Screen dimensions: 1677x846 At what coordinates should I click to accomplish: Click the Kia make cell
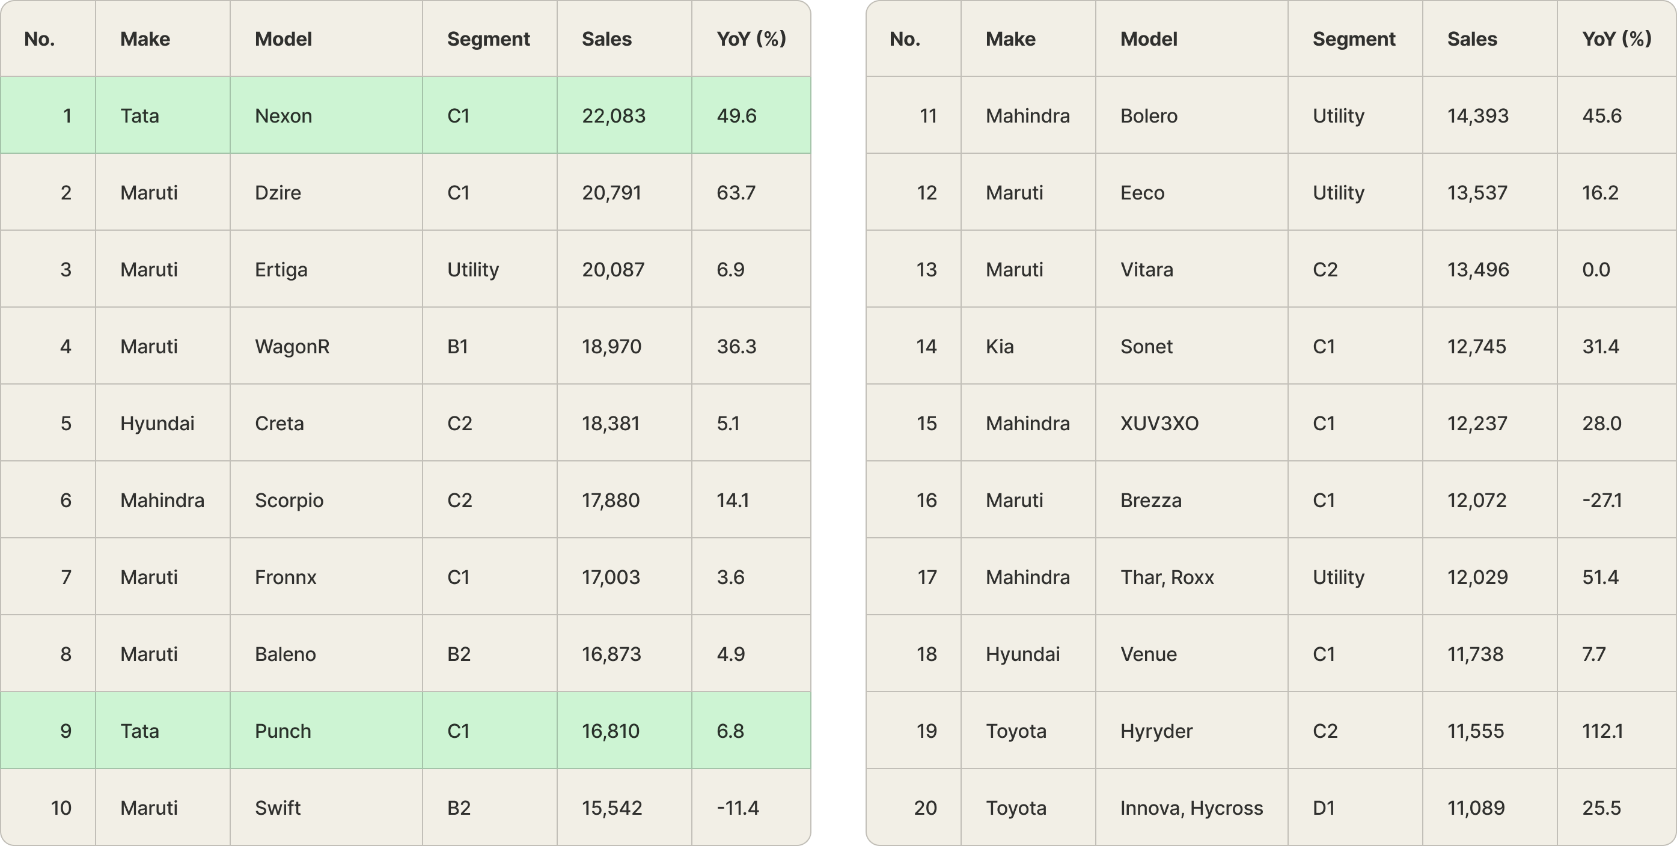tap(1000, 346)
